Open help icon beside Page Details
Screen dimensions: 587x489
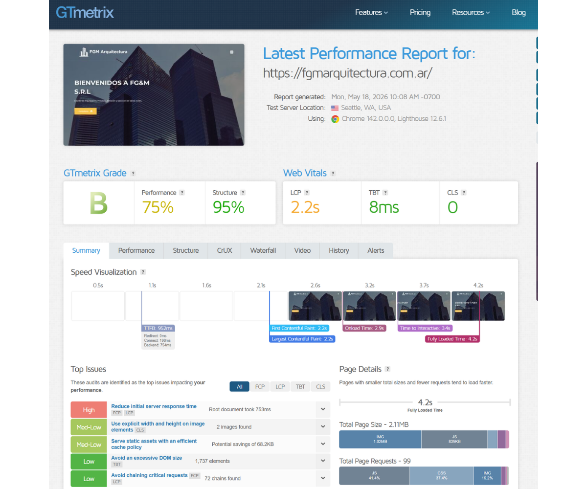(387, 369)
